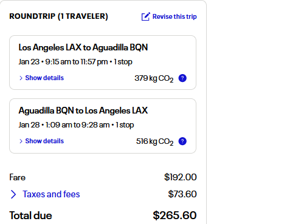Image resolution: width=304 pixels, height=224 pixels.
Task: Open CO2 info for the 516 kg flight
Action: (182, 141)
